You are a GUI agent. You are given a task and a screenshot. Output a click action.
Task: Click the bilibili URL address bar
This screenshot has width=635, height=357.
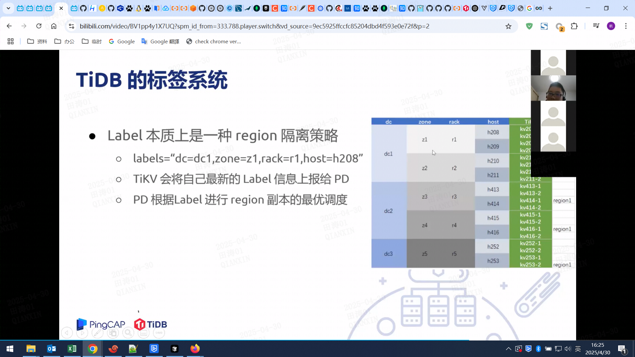(255, 26)
